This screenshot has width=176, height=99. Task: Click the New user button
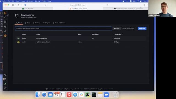click(142, 29)
